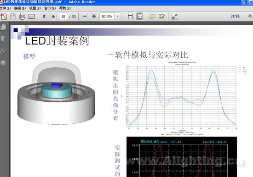Go to next page with down arrow
253x177 pixels.
click(x=53, y=16)
